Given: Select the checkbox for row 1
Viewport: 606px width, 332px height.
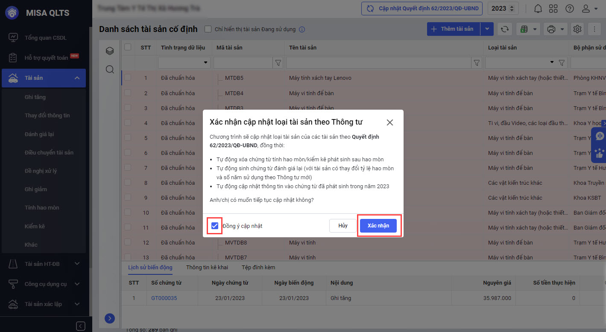Looking at the screenshot, I should (128, 78).
